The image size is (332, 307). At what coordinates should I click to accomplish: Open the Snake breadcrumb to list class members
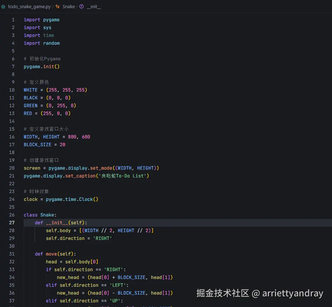69,6
